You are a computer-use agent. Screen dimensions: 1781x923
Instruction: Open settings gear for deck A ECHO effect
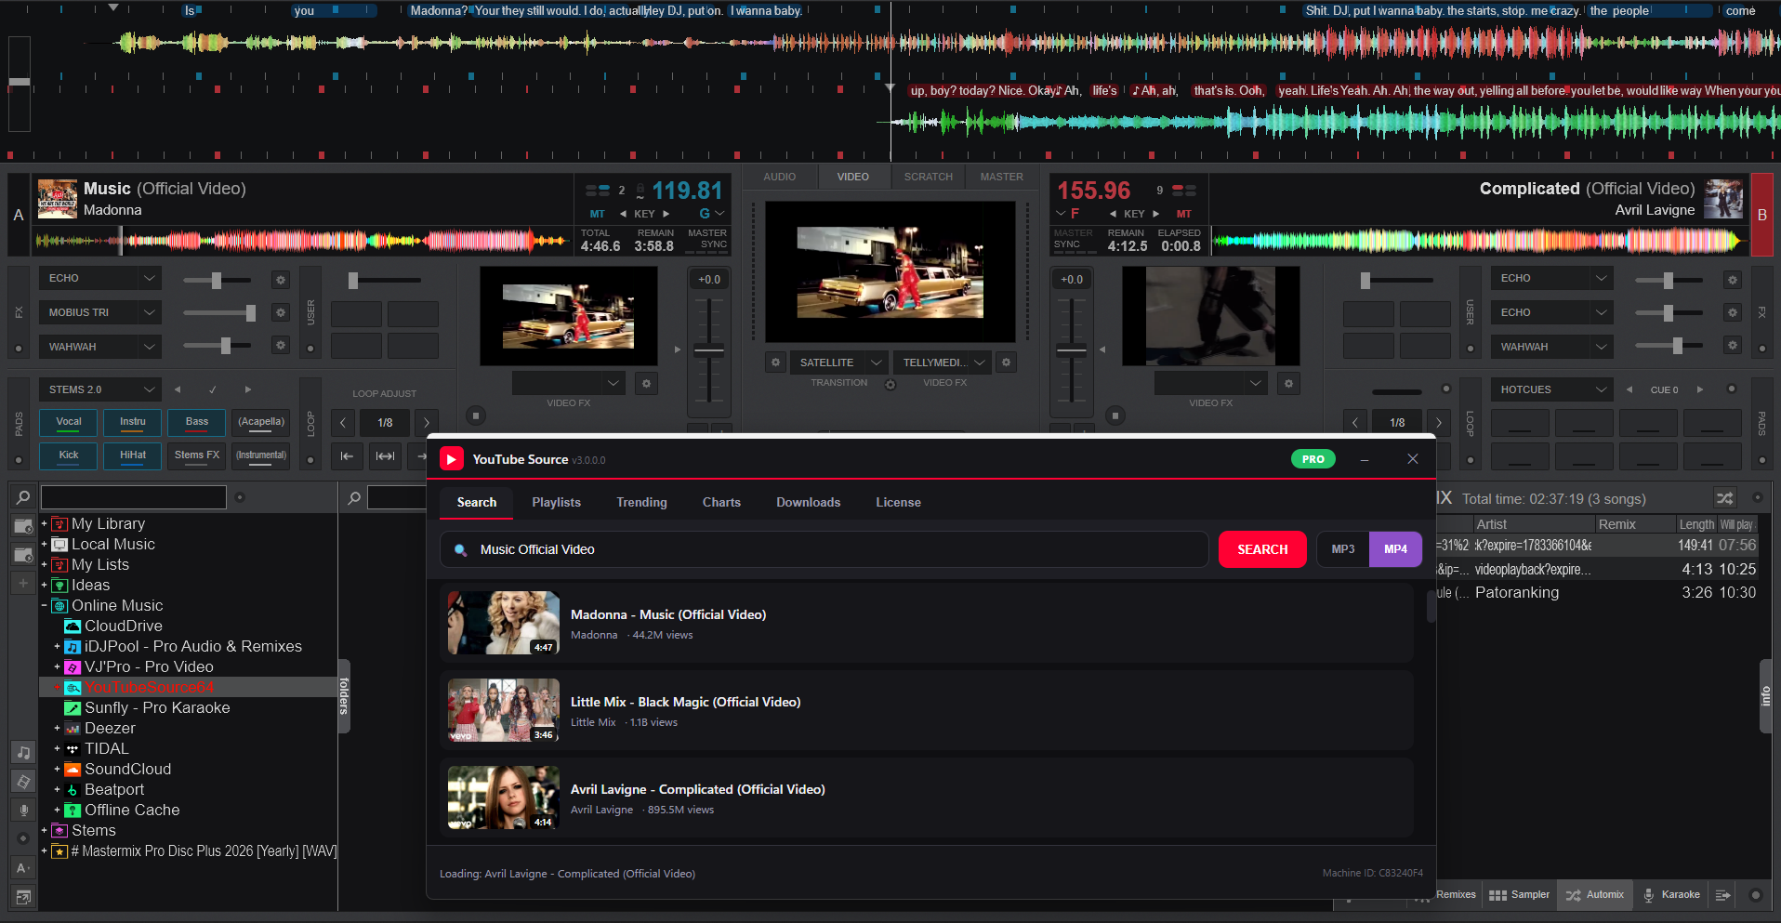coord(281,280)
